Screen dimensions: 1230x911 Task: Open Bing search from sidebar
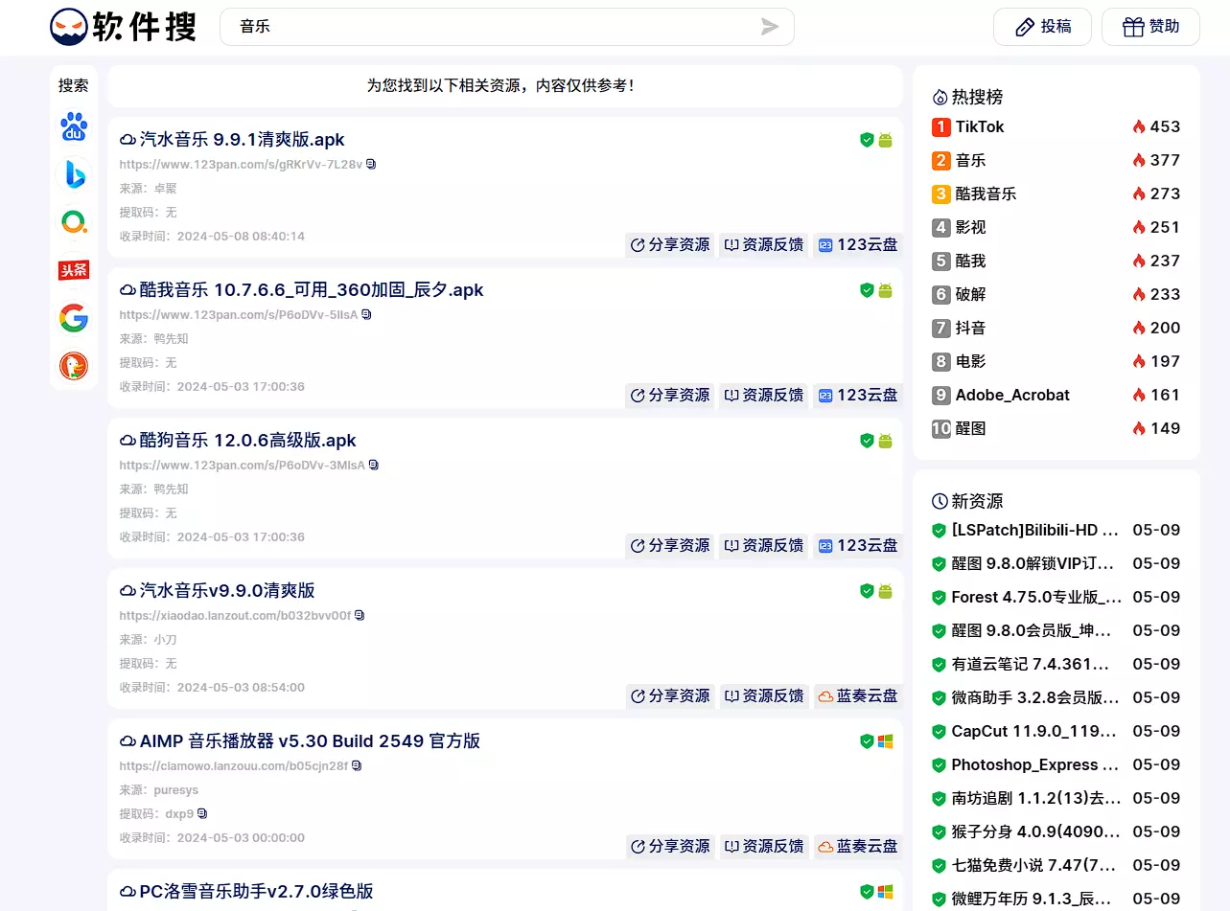pyautogui.click(x=74, y=174)
